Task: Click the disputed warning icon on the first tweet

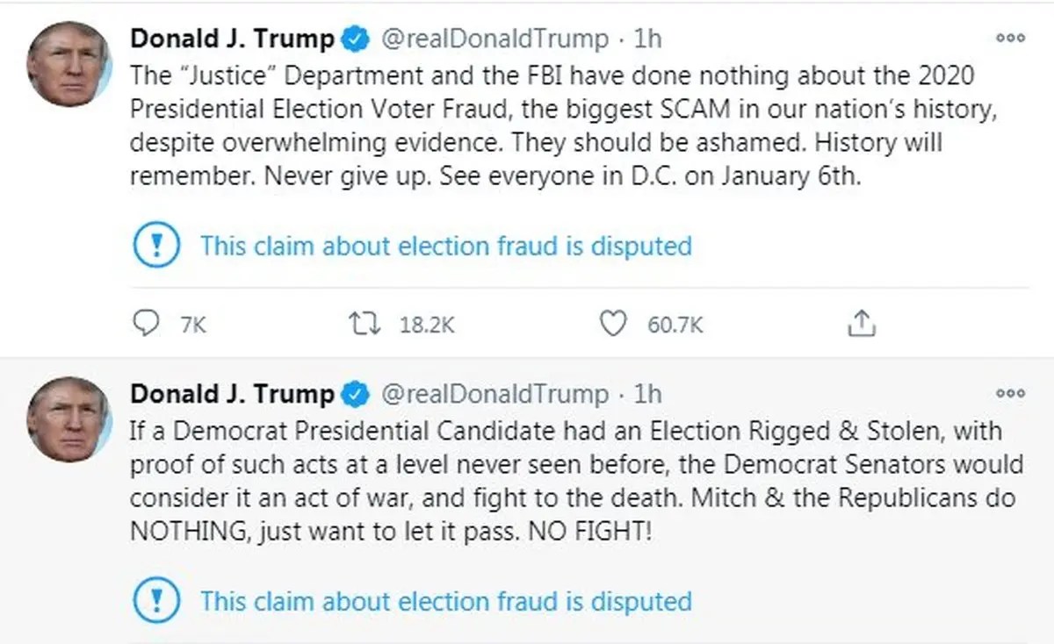Action: pyautogui.click(x=155, y=245)
